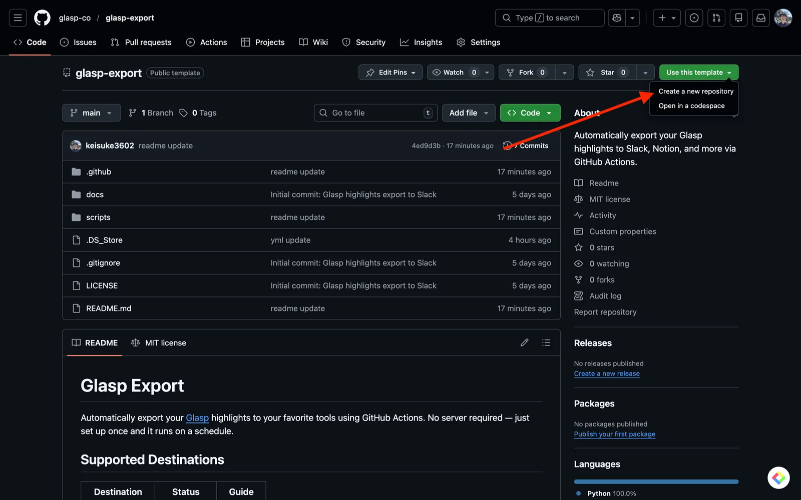Select the README tab
The height and width of the screenshot is (500, 801).
click(x=95, y=342)
